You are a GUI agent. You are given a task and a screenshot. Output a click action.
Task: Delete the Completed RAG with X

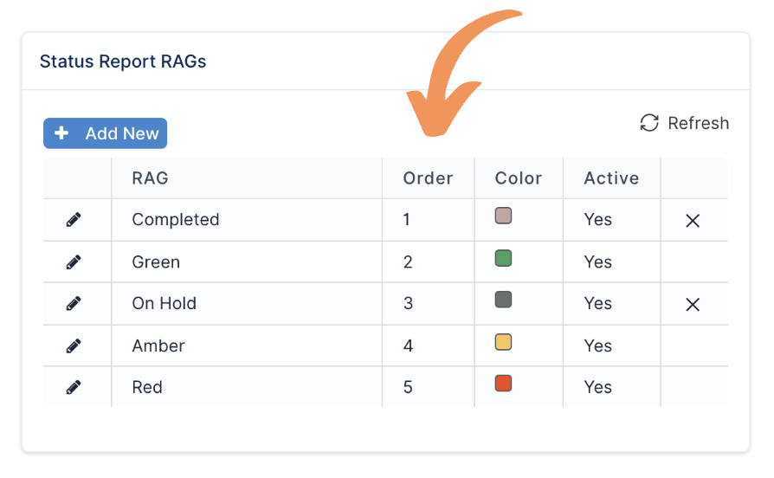693,221
